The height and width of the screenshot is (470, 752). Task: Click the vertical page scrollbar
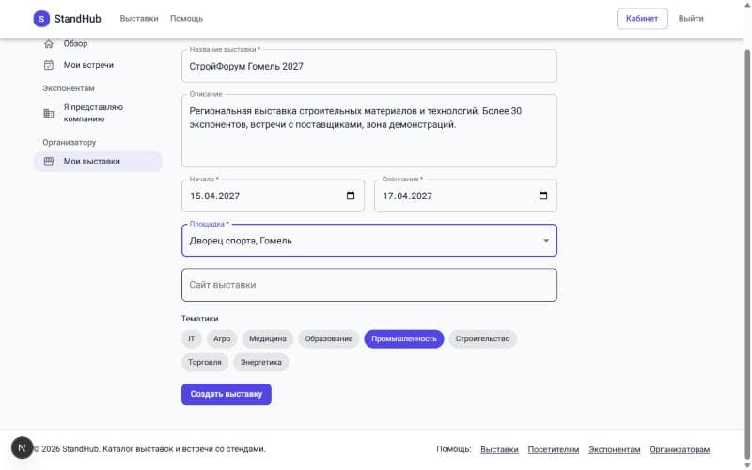(x=747, y=254)
